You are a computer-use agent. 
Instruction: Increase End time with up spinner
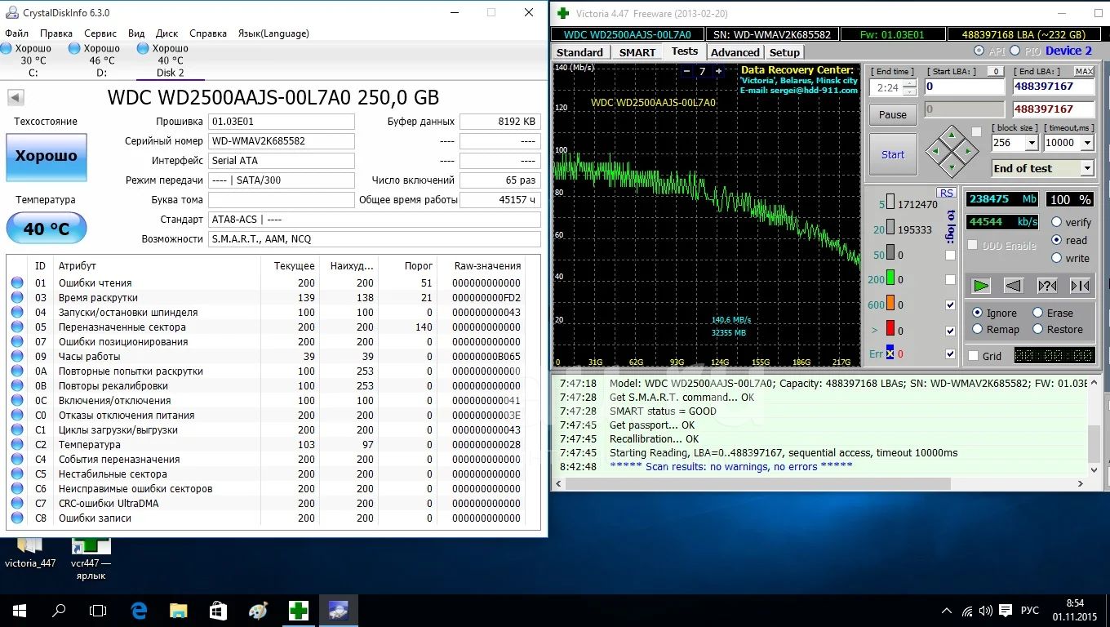tap(909, 83)
